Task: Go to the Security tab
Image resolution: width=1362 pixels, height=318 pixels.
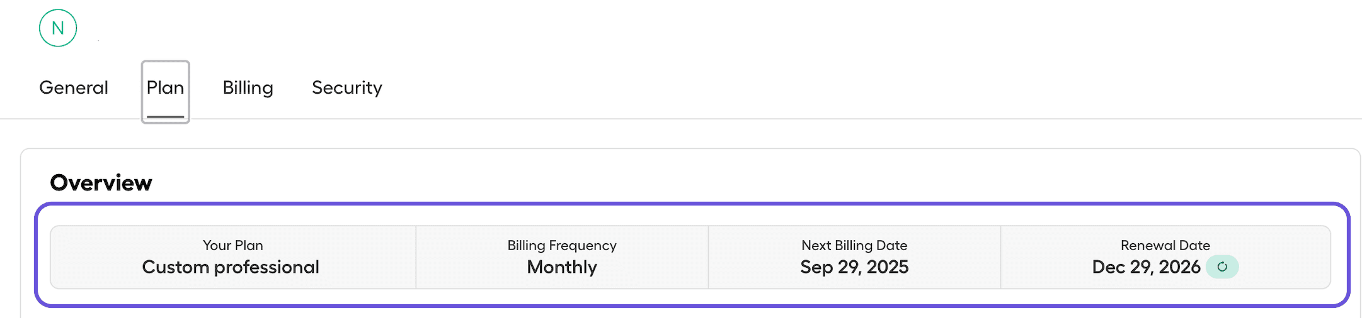Action: tap(346, 88)
